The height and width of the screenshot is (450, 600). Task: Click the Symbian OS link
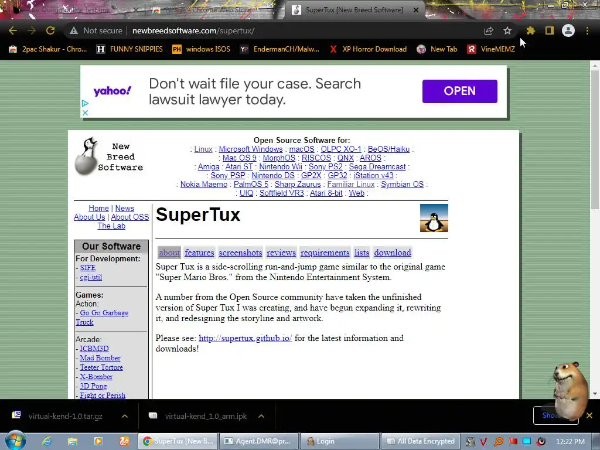402,185
